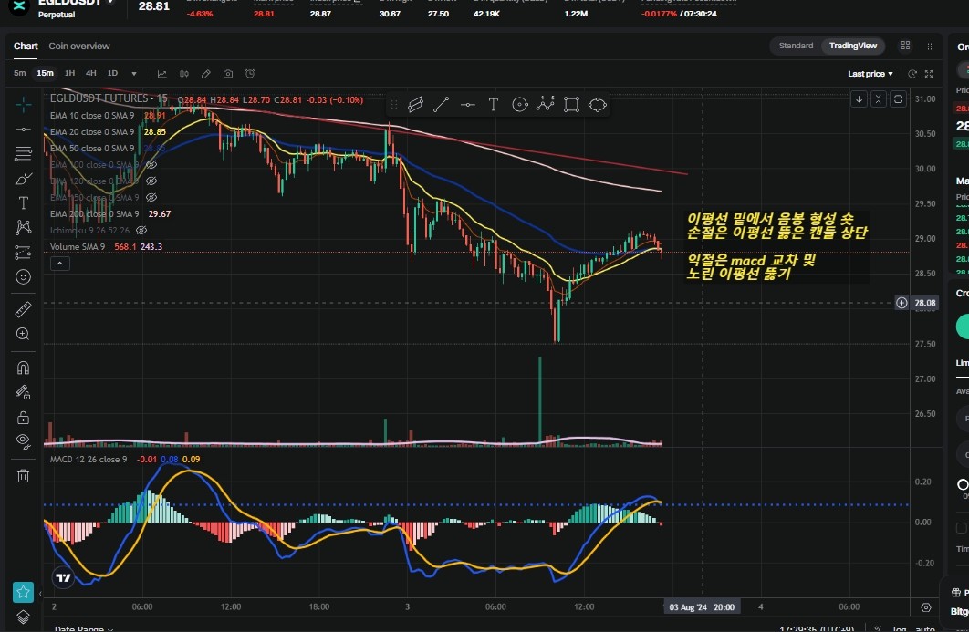Toggle stay in drawing mode
The width and height of the screenshot is (969, 632).
(x=23, y=392)
